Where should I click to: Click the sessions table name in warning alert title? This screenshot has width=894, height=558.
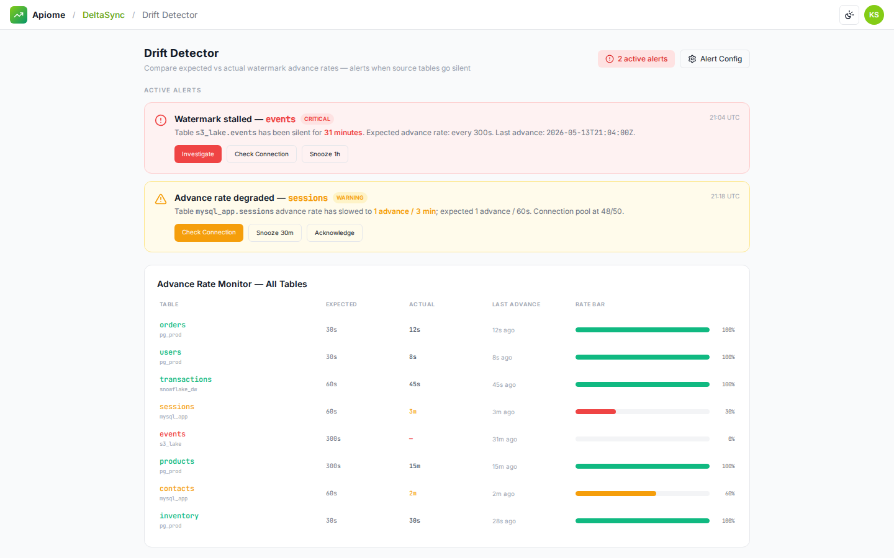[x=308, y=198]
